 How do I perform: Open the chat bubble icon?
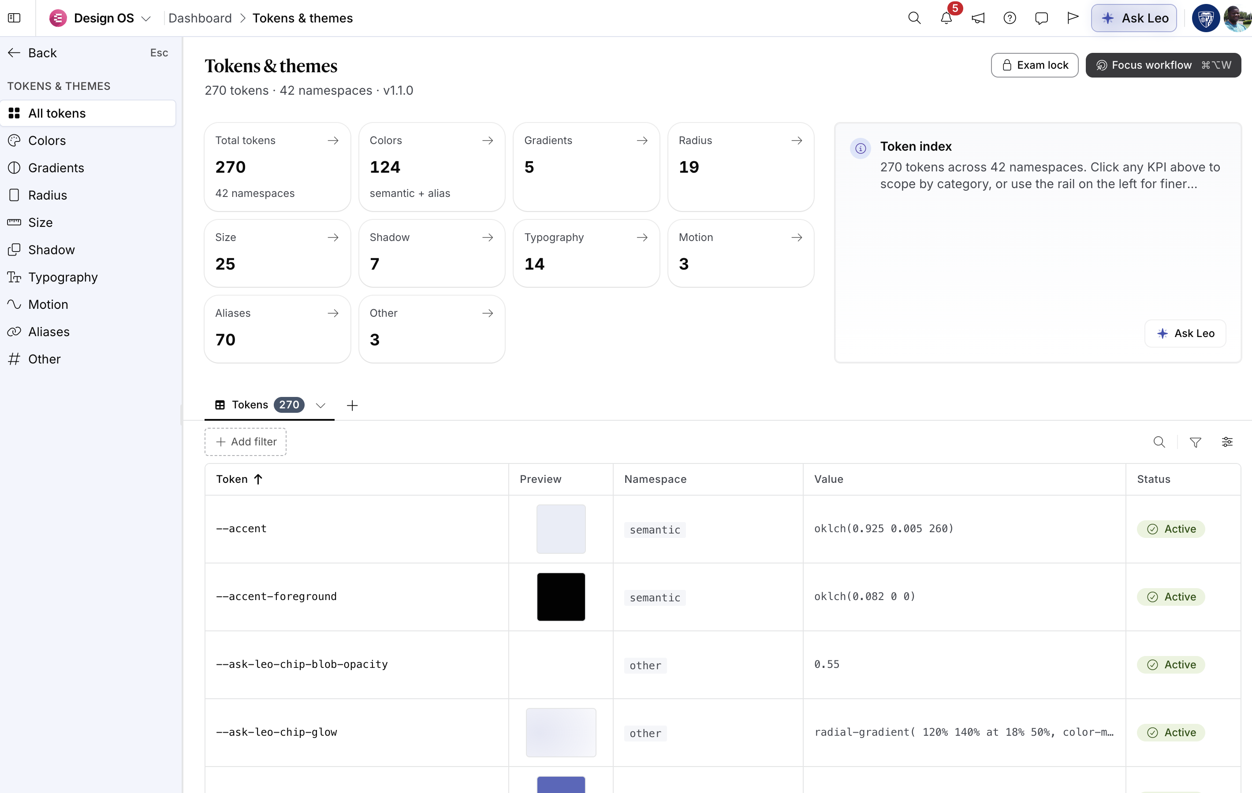point(1041,18)
